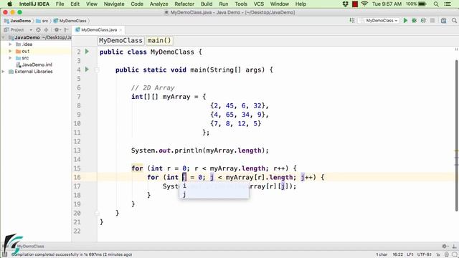Click JavaDemo in navigation breadcrumb

tap(17, 21)
